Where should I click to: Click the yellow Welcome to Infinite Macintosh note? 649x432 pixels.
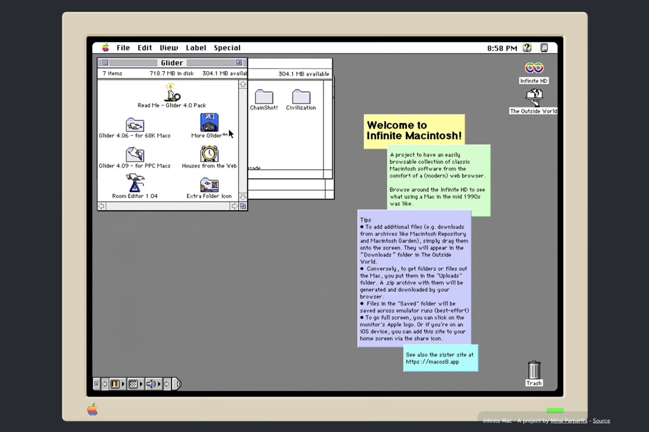[x=414, y=131]
